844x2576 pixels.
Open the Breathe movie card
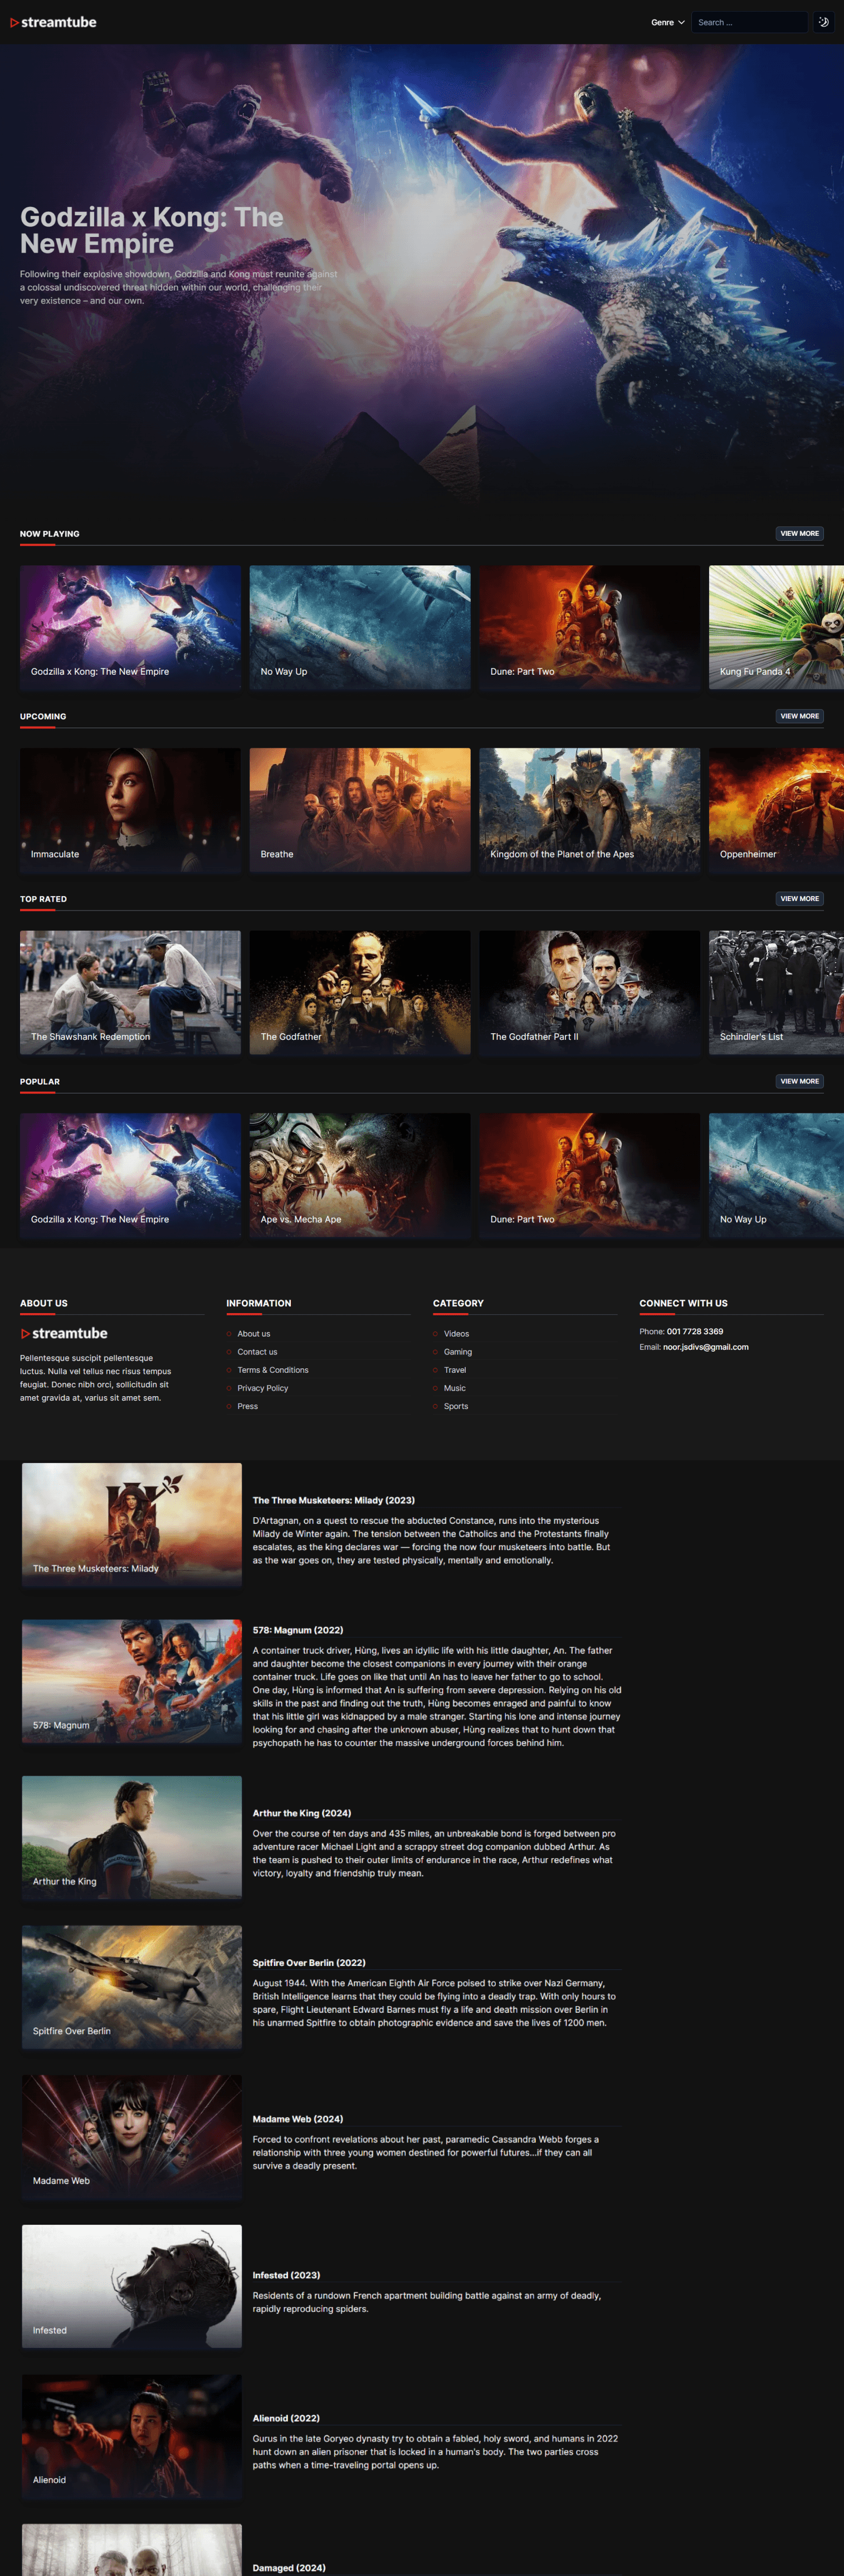(359, 810)
